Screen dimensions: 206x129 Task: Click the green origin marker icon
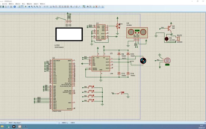point(26,6)
